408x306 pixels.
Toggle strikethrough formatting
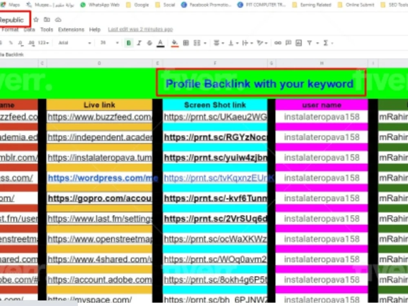click(150, 43)
